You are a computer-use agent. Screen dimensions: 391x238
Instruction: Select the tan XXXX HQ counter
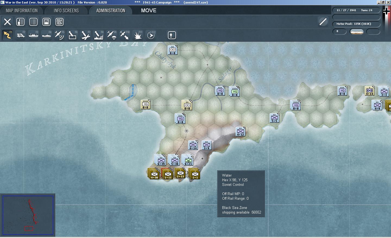coord(146,105)
